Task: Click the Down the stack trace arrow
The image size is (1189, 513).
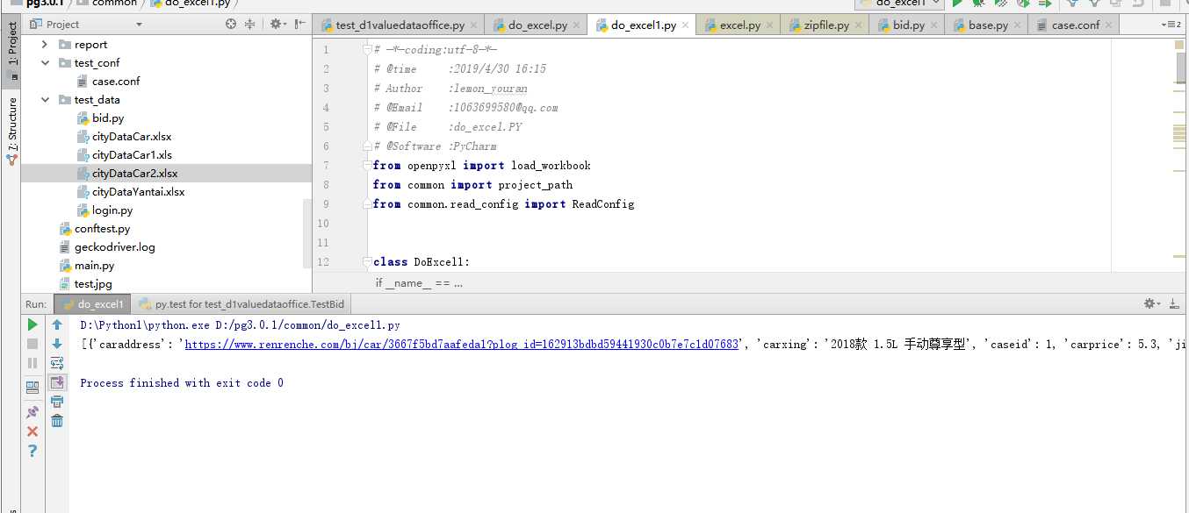Action: [x=57, y=344]
